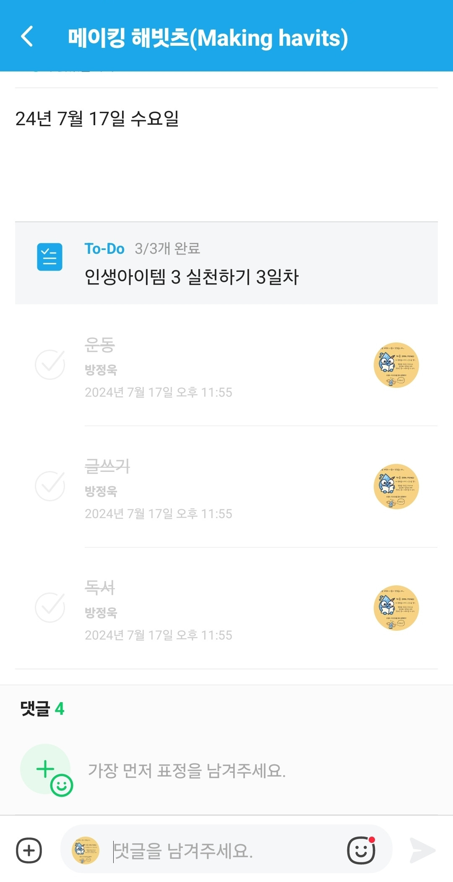Tap the back arrow in header
Image resolution: width=453 pixels, height=882 pixels.
point(27,37)
